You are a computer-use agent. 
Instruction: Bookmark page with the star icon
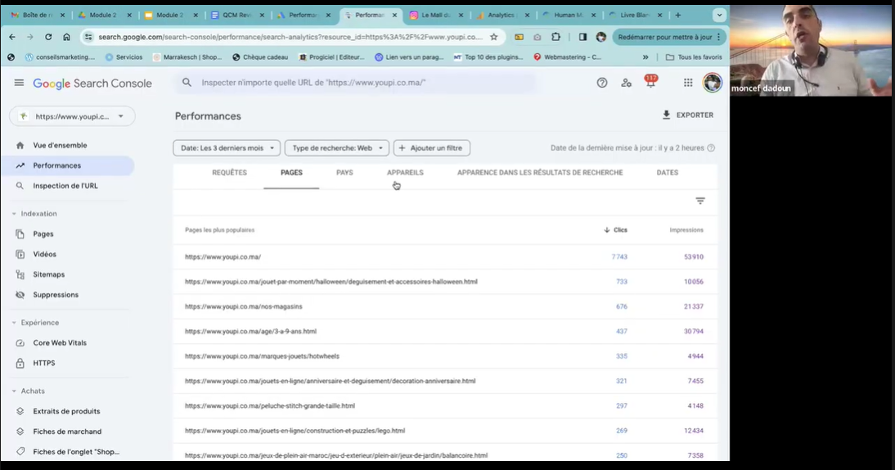[x=494, y=37]
